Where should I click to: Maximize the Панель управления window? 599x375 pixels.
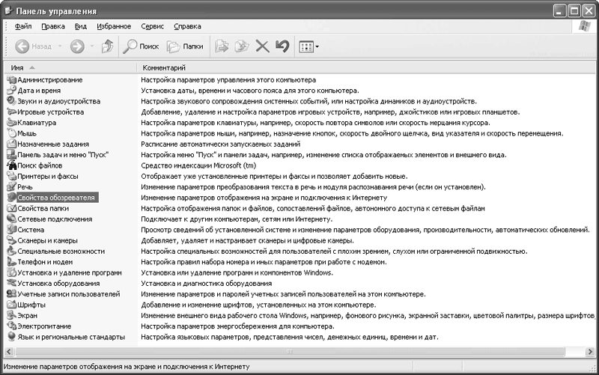pyautogui.click(x=574, y=10)
